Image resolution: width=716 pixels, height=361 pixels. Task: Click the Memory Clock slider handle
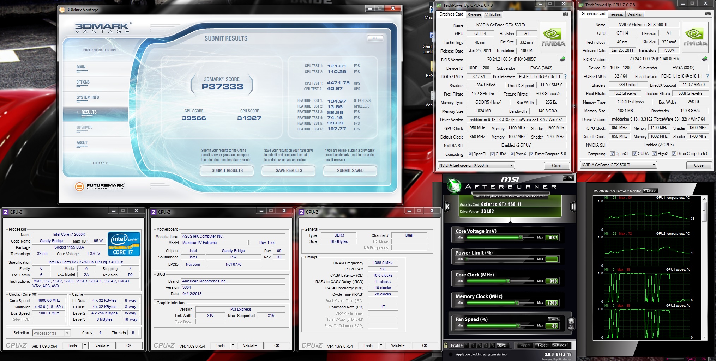pyautogui.click(x=517, y=303)
